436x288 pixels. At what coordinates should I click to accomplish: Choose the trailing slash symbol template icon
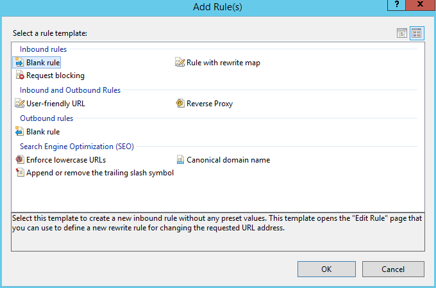pos(19,173)
